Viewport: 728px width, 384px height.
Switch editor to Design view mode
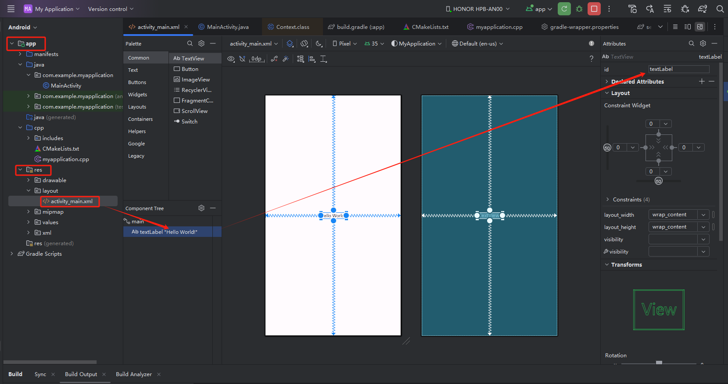pyautogui.click(x=700, y=27)
